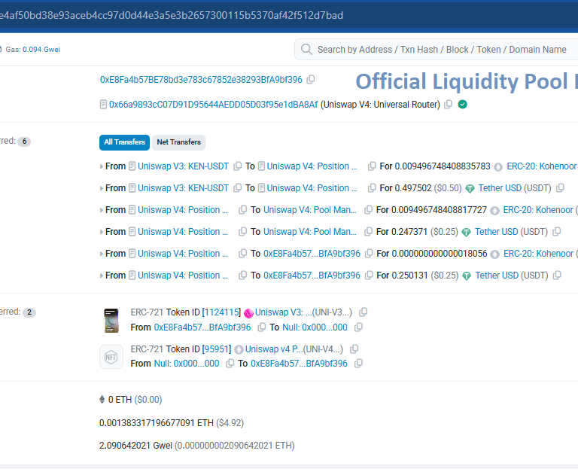
Task: Open ERC-20 Kohenoor link in 0.009496748408835783 row
Action: tap(542, 166)
